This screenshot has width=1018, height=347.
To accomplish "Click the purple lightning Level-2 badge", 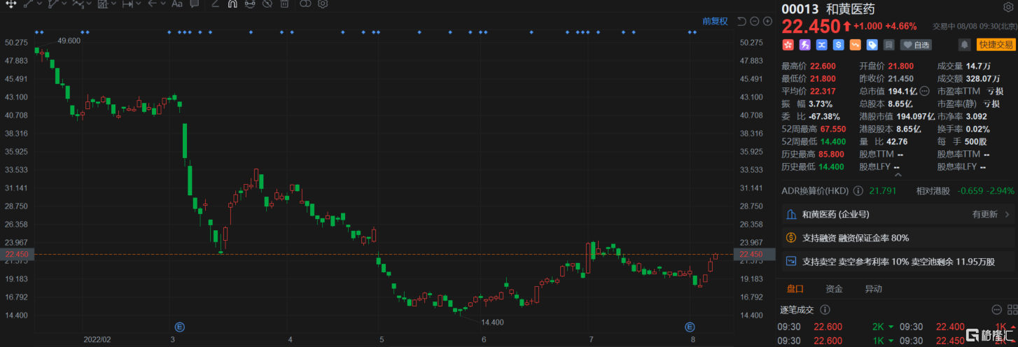I will [x=804, y=45].
